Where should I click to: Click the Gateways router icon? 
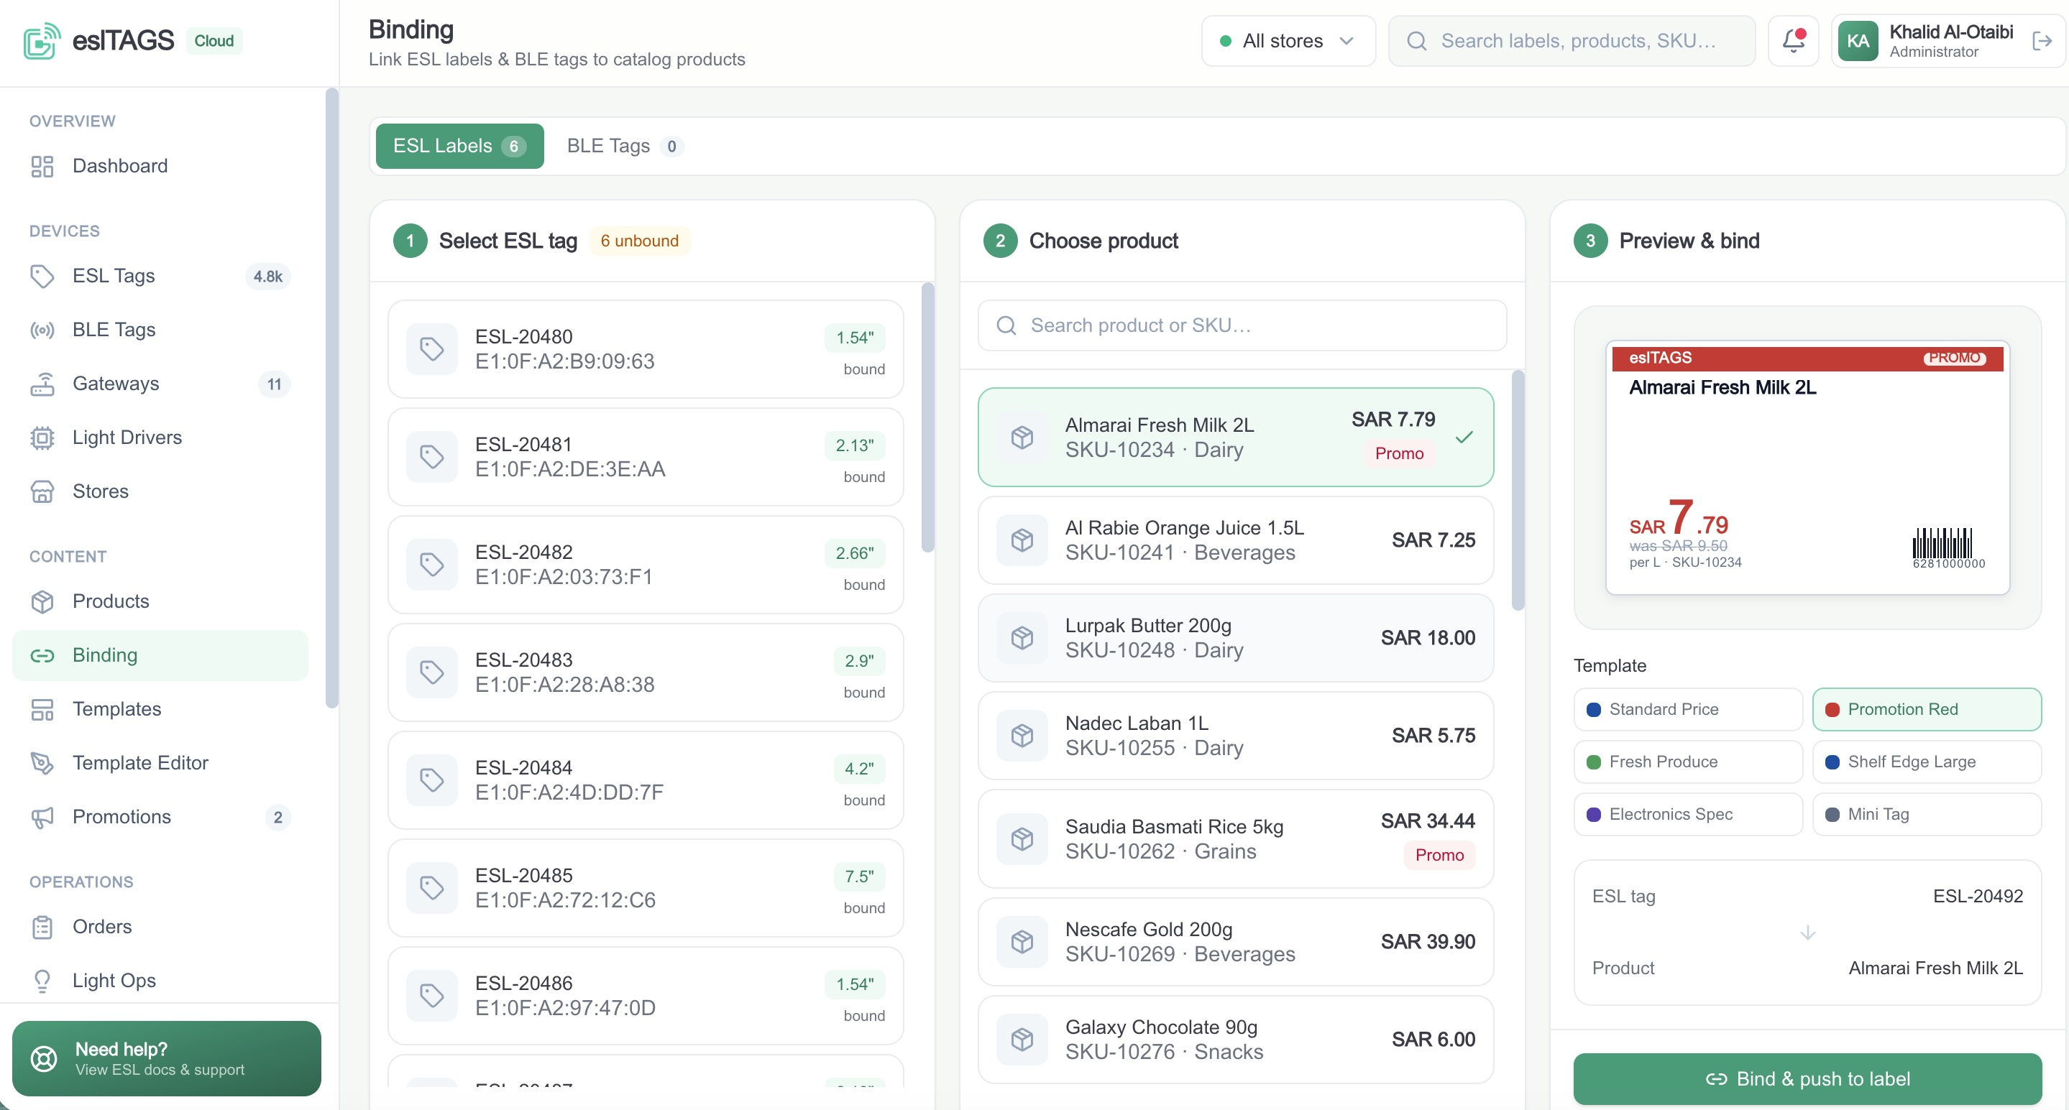[42, 384]
